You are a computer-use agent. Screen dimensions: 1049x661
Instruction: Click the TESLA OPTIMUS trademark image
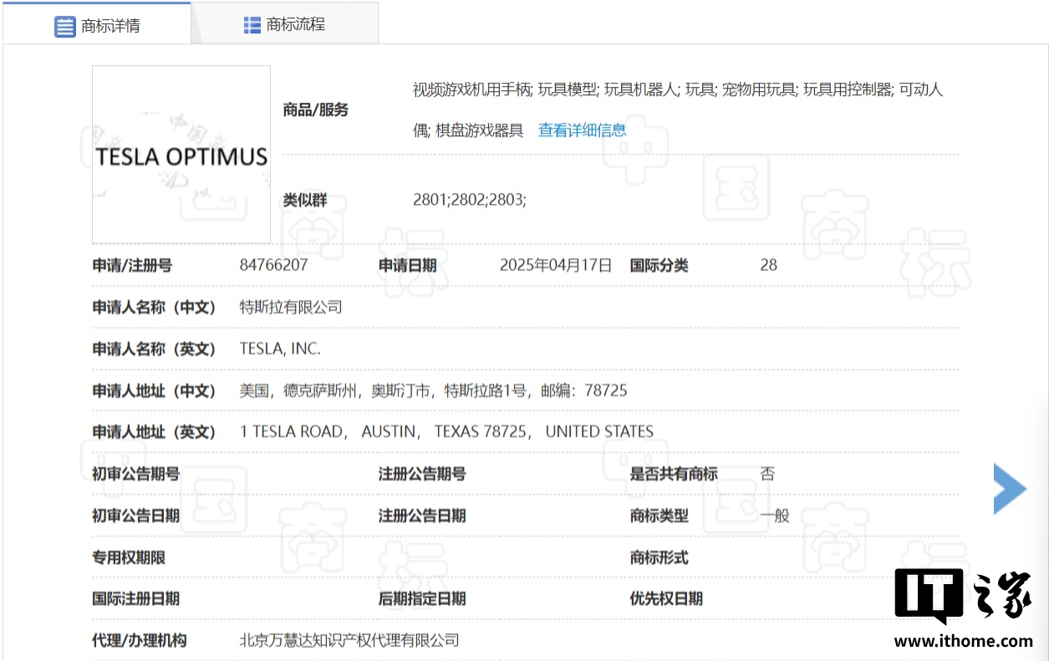(181, 155)
